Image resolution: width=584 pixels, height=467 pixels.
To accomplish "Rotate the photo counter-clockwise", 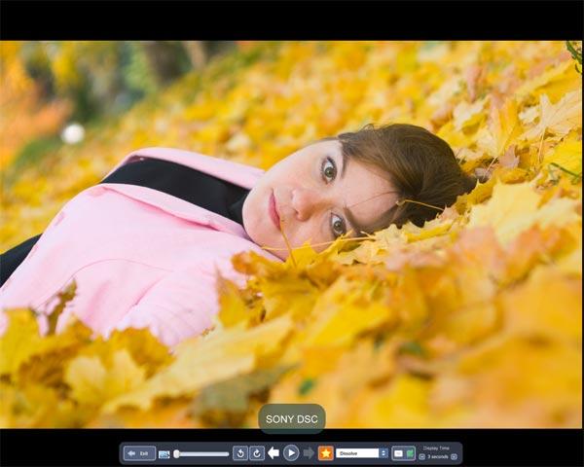I will [x=240, y=453].
